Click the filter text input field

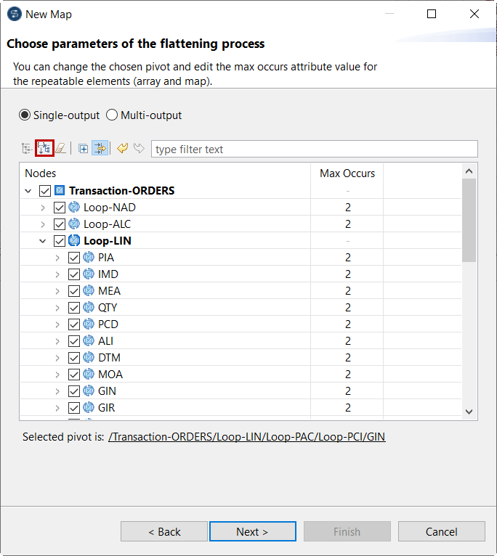tap(314, 149)
